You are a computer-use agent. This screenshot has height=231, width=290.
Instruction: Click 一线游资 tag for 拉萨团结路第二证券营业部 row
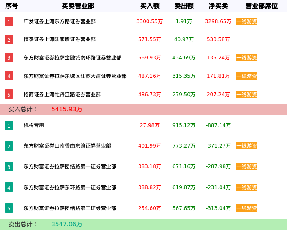click(247, 208)
